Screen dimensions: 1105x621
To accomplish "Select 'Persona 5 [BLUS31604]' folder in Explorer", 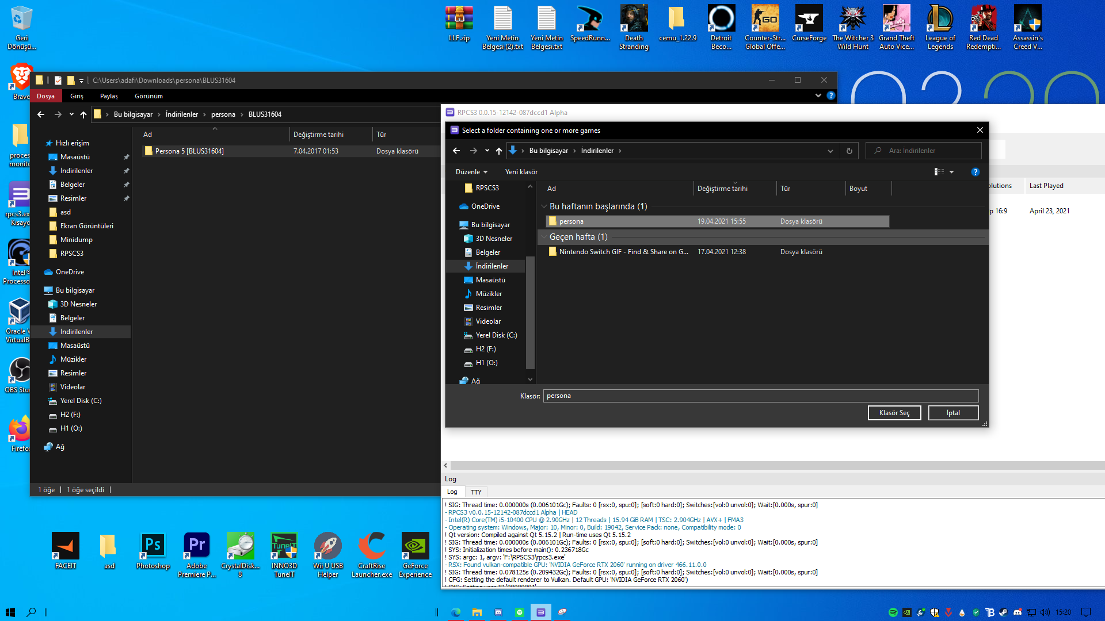I will click(291, 151).
